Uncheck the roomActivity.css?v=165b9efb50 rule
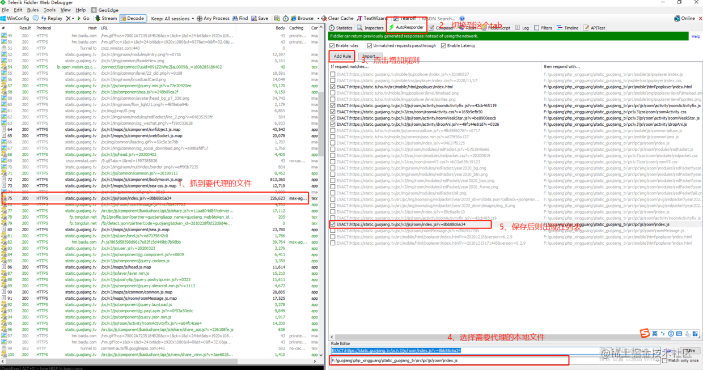Screen dimensions: 703x370 [x=333, y=112]
